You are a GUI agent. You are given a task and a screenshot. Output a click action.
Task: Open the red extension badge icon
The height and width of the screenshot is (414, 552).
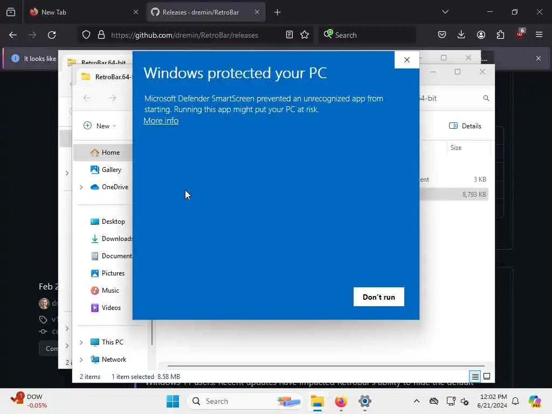520,34
